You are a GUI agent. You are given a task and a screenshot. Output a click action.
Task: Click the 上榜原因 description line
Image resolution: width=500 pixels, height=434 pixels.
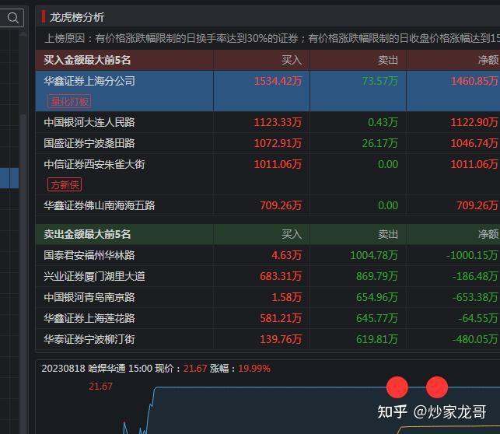272,38
